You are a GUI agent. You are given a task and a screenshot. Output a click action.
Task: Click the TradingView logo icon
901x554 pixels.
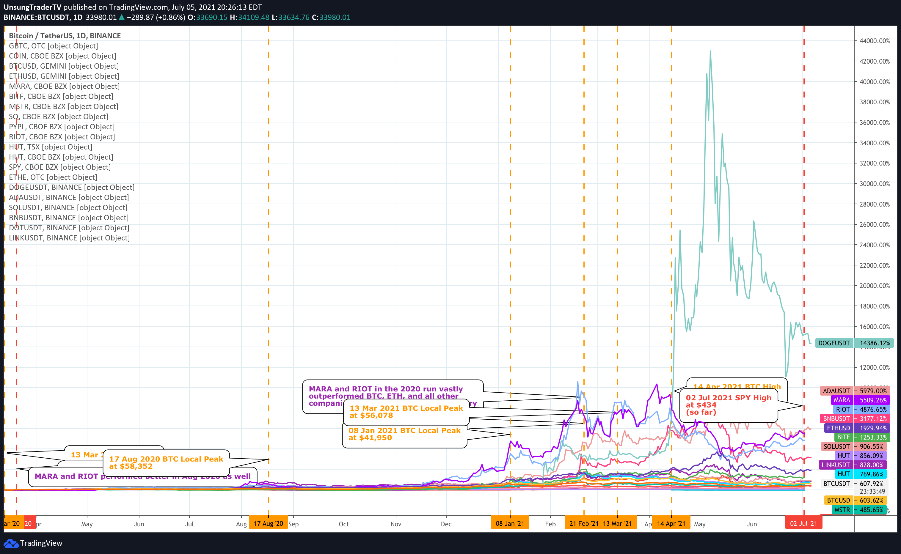pyautogui.click(x=10, y=543)
